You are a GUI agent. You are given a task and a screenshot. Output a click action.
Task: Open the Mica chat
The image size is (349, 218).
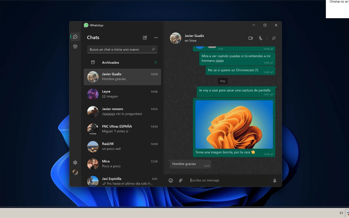tap(122, 164)
